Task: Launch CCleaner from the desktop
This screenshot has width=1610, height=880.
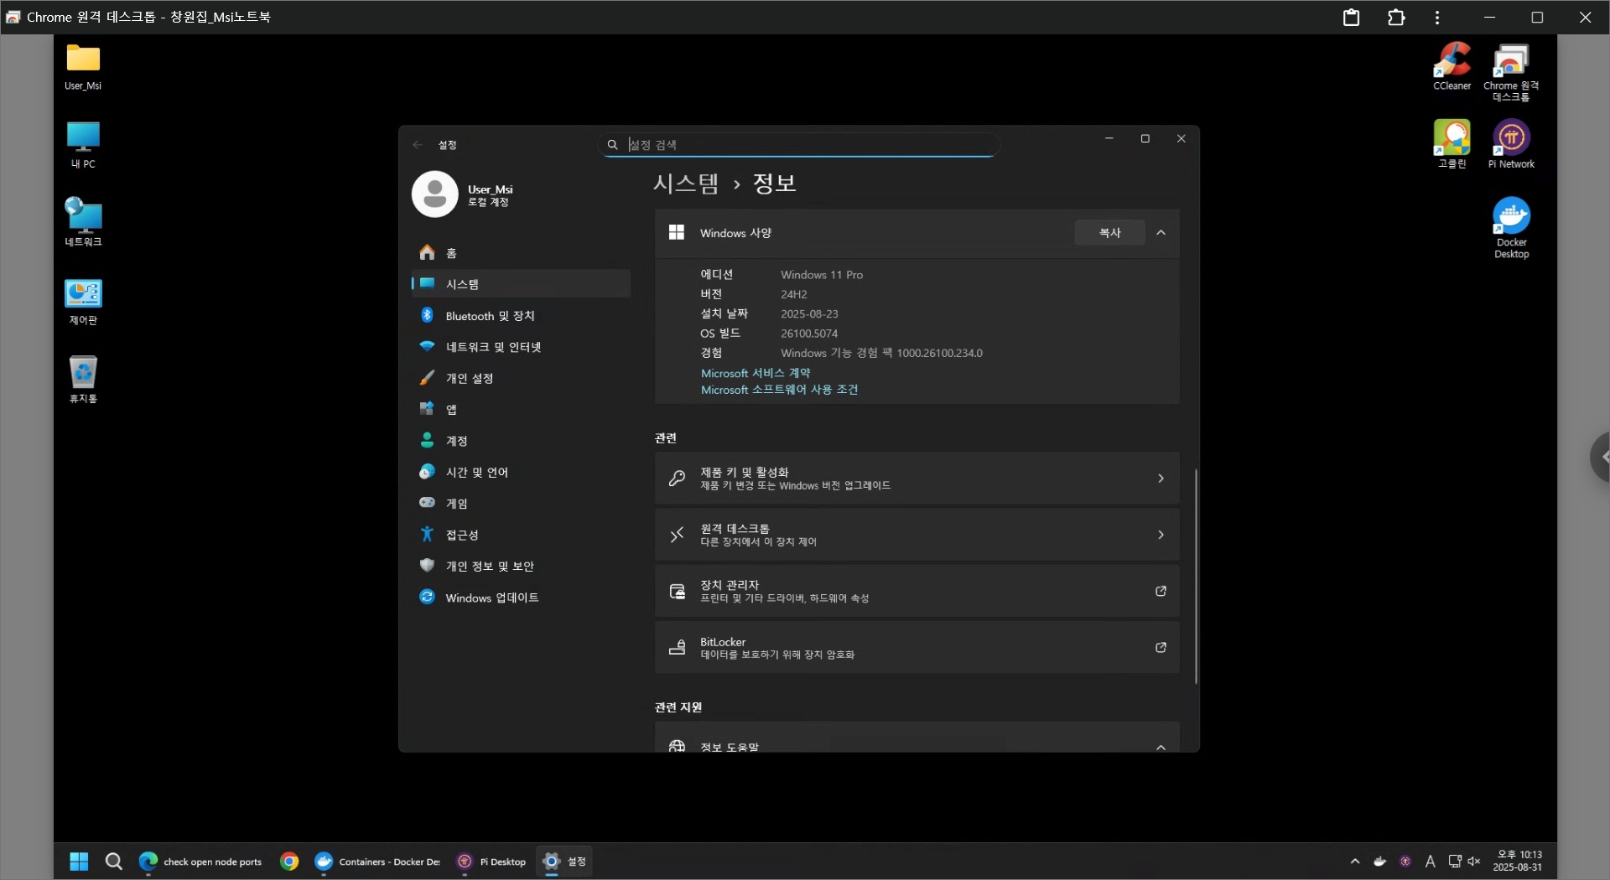Action: coord(1452,67)
